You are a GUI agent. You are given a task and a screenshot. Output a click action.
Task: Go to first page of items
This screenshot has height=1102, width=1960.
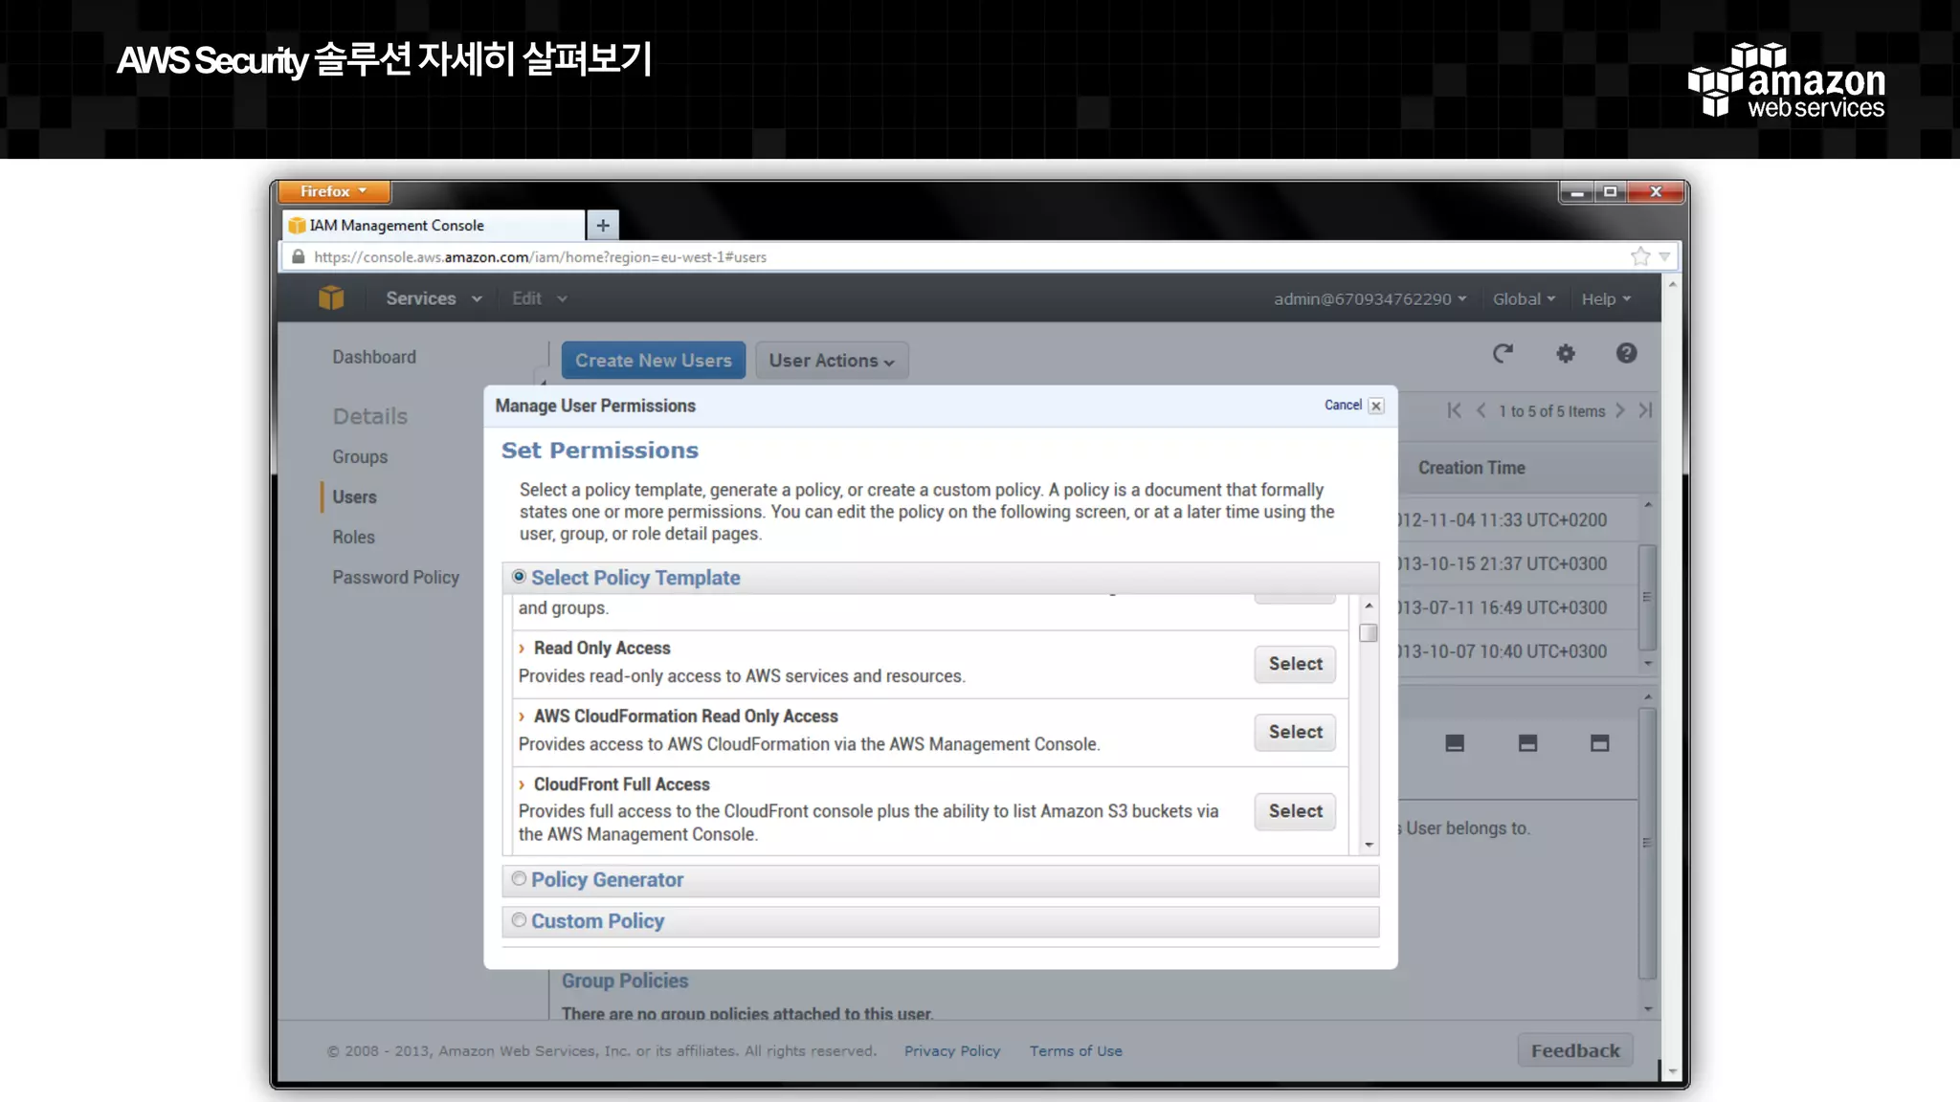(1455, 410)
